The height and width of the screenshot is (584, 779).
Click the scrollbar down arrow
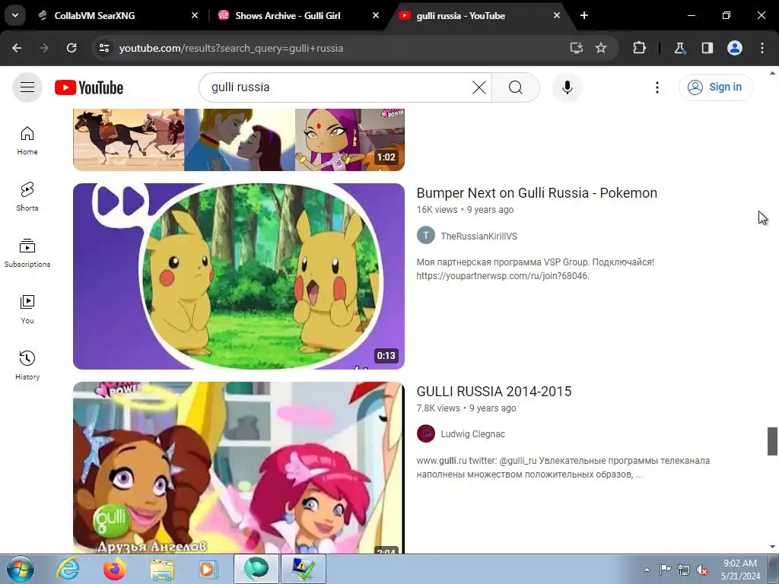click(772, 547)
